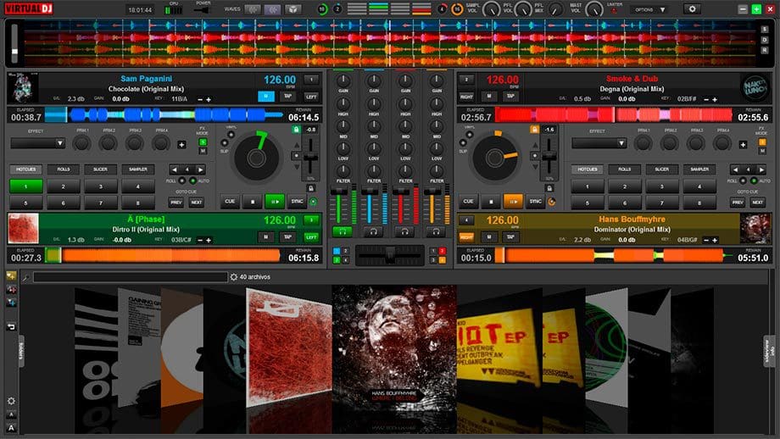
Task: Click larger font A icon at sidebar bottom
Action: click(11, 427)
